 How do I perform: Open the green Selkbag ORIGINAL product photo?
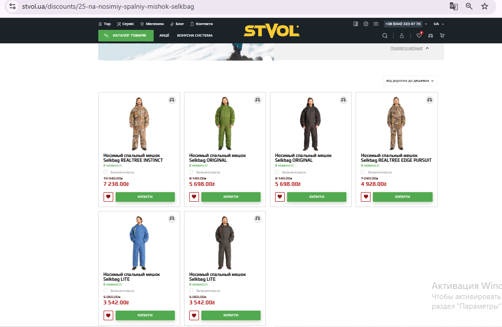coord(225,123)
